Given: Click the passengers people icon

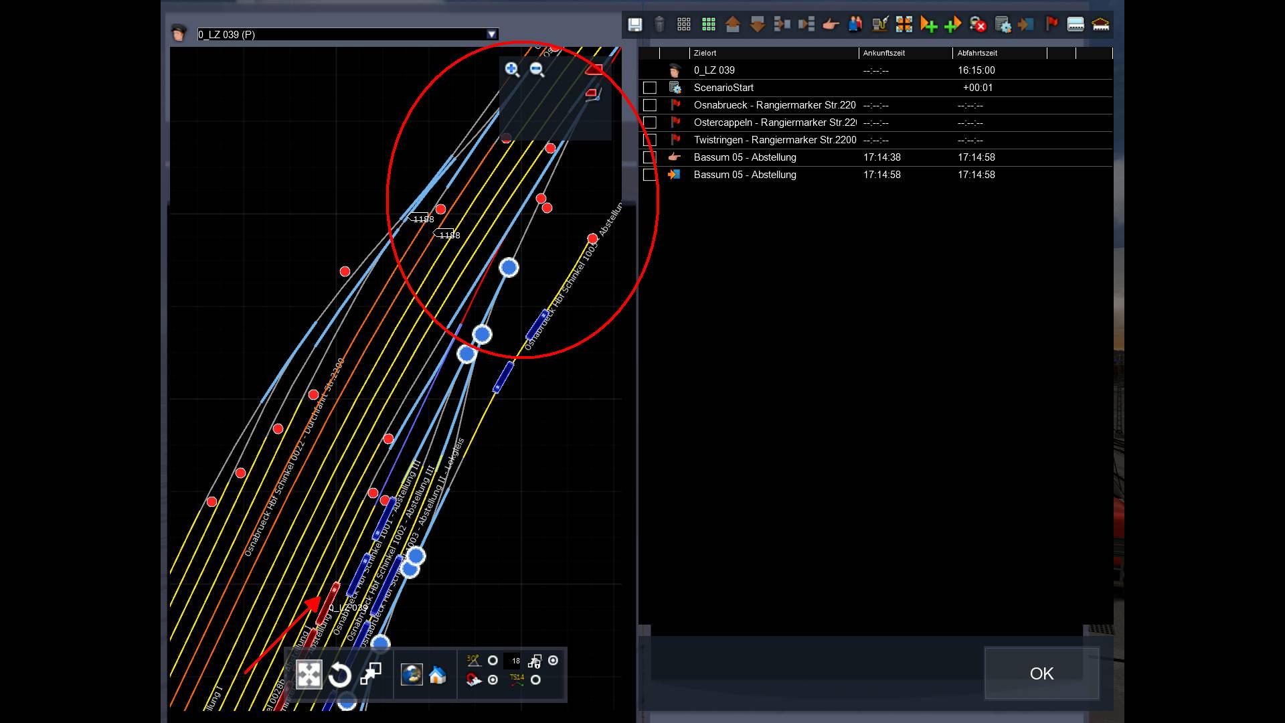Looking at the screenshot, I should (855, 25).
